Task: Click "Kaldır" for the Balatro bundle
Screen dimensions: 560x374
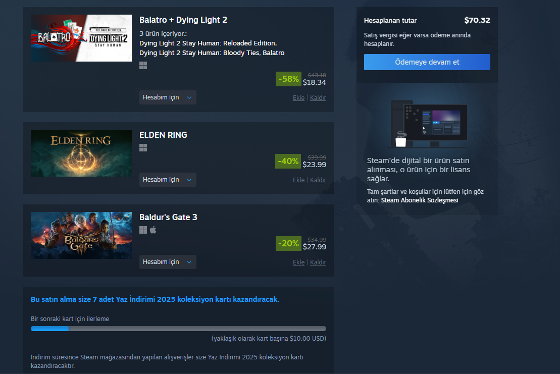Action: (x=318, y=98)
